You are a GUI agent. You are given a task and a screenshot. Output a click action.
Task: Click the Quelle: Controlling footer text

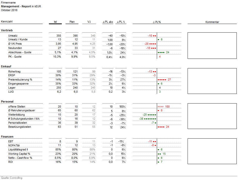12,178
